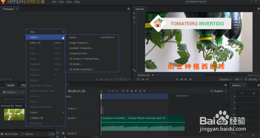260x138 pixels.
Task: Click Search in Project field
Action: click(x=14, y=99)
